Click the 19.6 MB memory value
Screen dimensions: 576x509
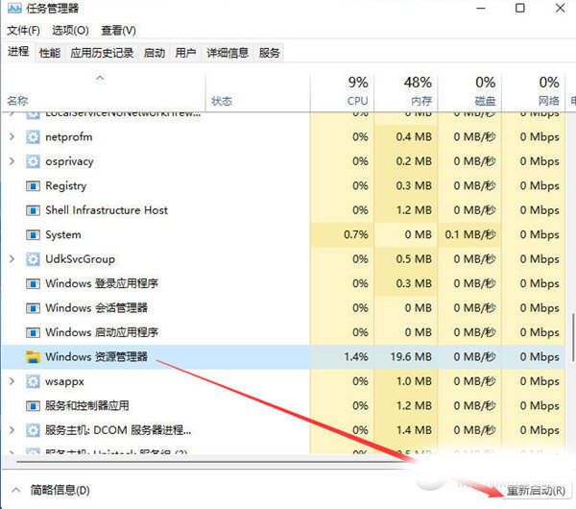pyautogui.click(x=411, y=356)
